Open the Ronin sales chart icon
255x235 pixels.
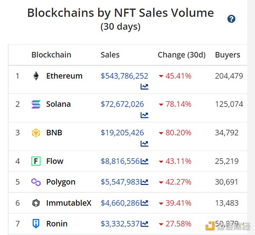[144, 224]
